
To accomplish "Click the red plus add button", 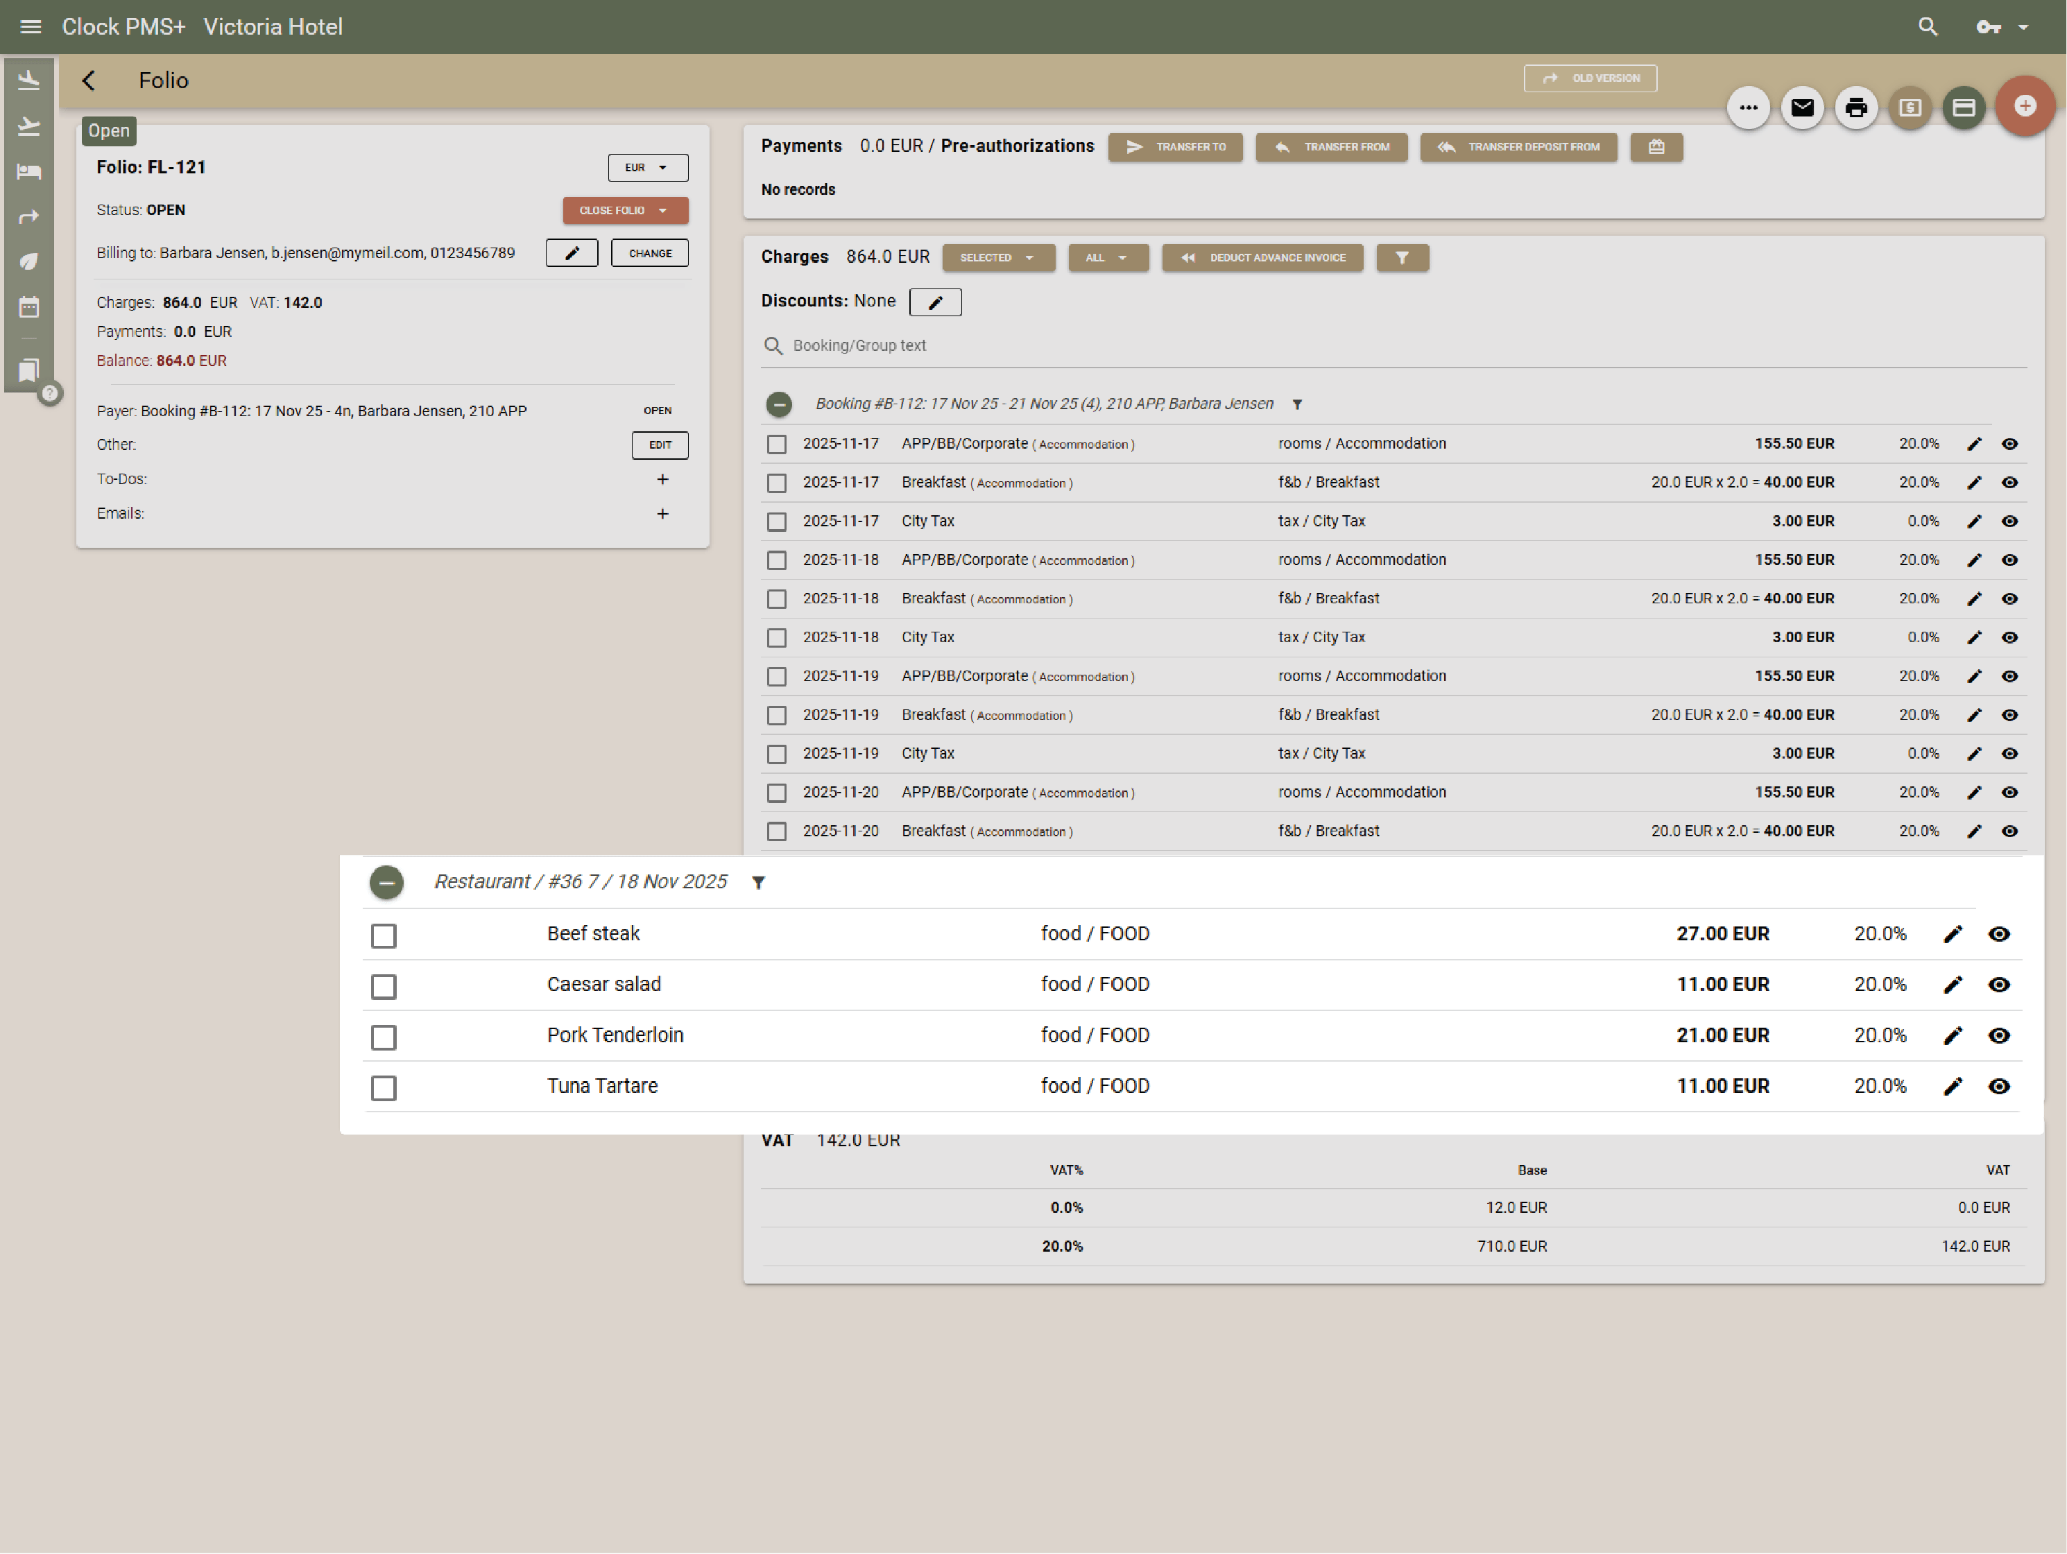I will point(2024,107).
